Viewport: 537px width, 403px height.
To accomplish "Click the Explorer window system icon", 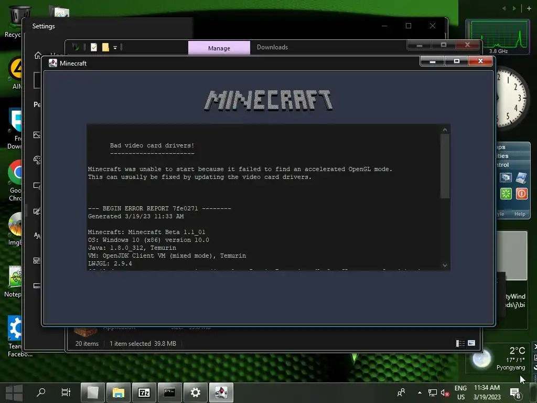I will pos(76,47).
